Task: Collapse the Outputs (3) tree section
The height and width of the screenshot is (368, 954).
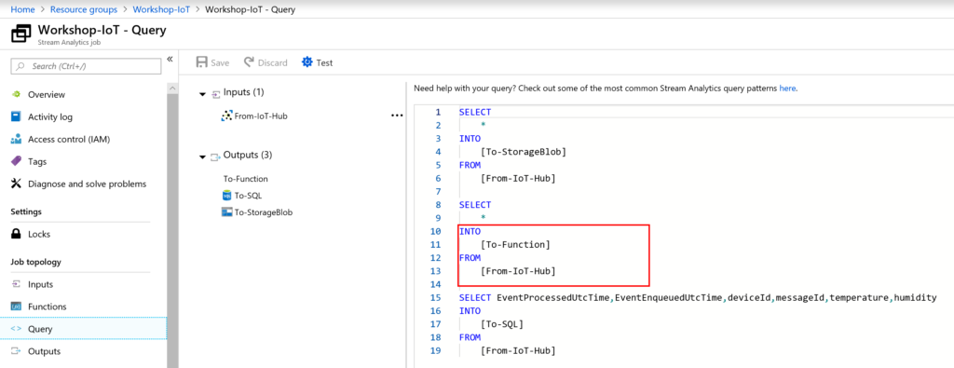Action: tap(202, 157)
